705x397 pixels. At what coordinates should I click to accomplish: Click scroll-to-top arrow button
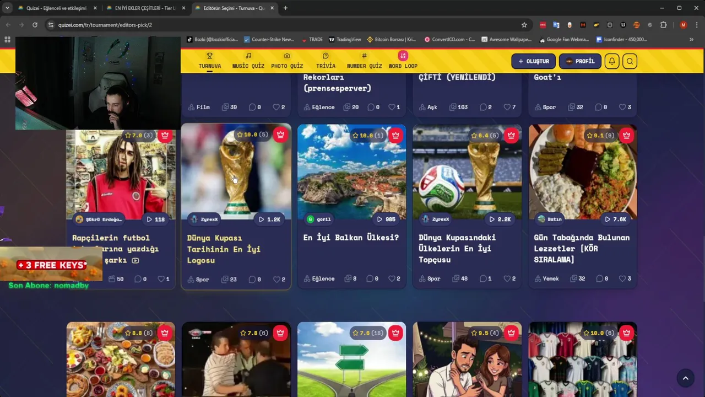[x=685, y=378]
